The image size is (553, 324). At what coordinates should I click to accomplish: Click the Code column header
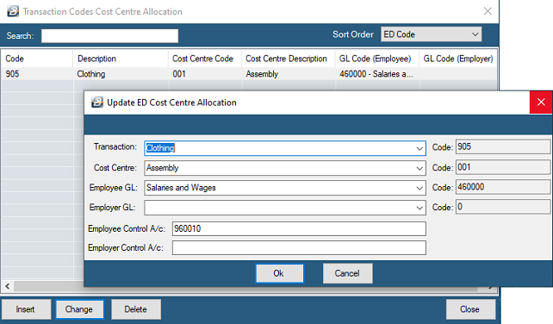[x=37, y=59]
